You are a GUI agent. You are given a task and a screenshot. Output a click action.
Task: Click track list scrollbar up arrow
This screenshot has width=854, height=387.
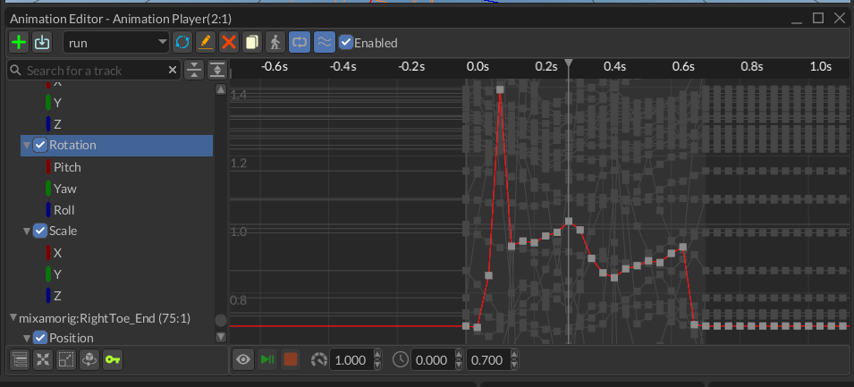tap(221, 89)
